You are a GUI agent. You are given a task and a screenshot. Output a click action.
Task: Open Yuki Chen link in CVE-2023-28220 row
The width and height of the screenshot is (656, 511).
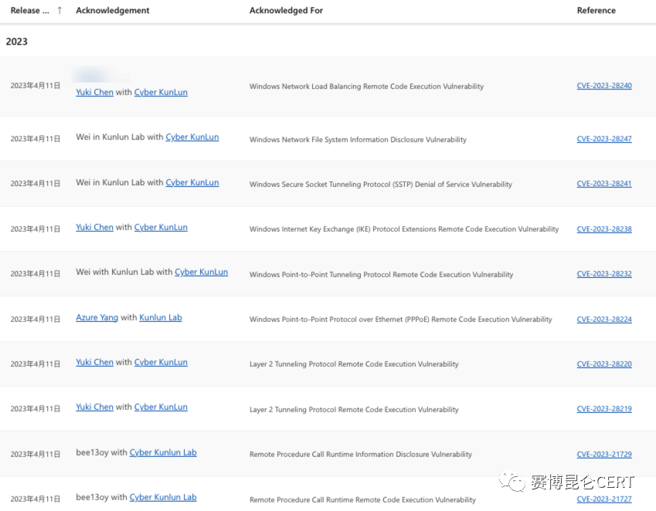pyautogui.click(x=94, y=362)
